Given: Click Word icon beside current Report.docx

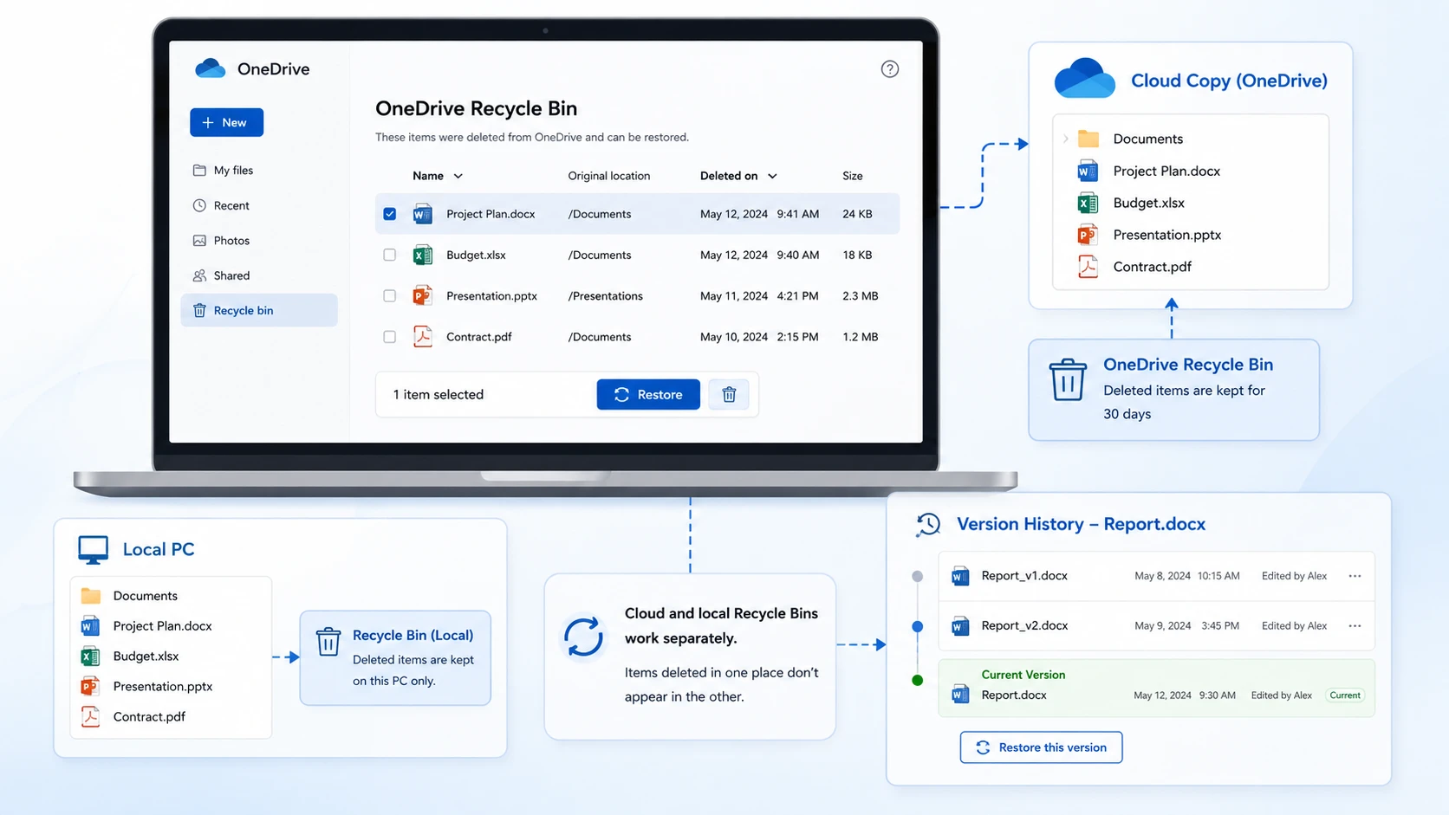Looking at the screenshot, I should pos(960,695).
